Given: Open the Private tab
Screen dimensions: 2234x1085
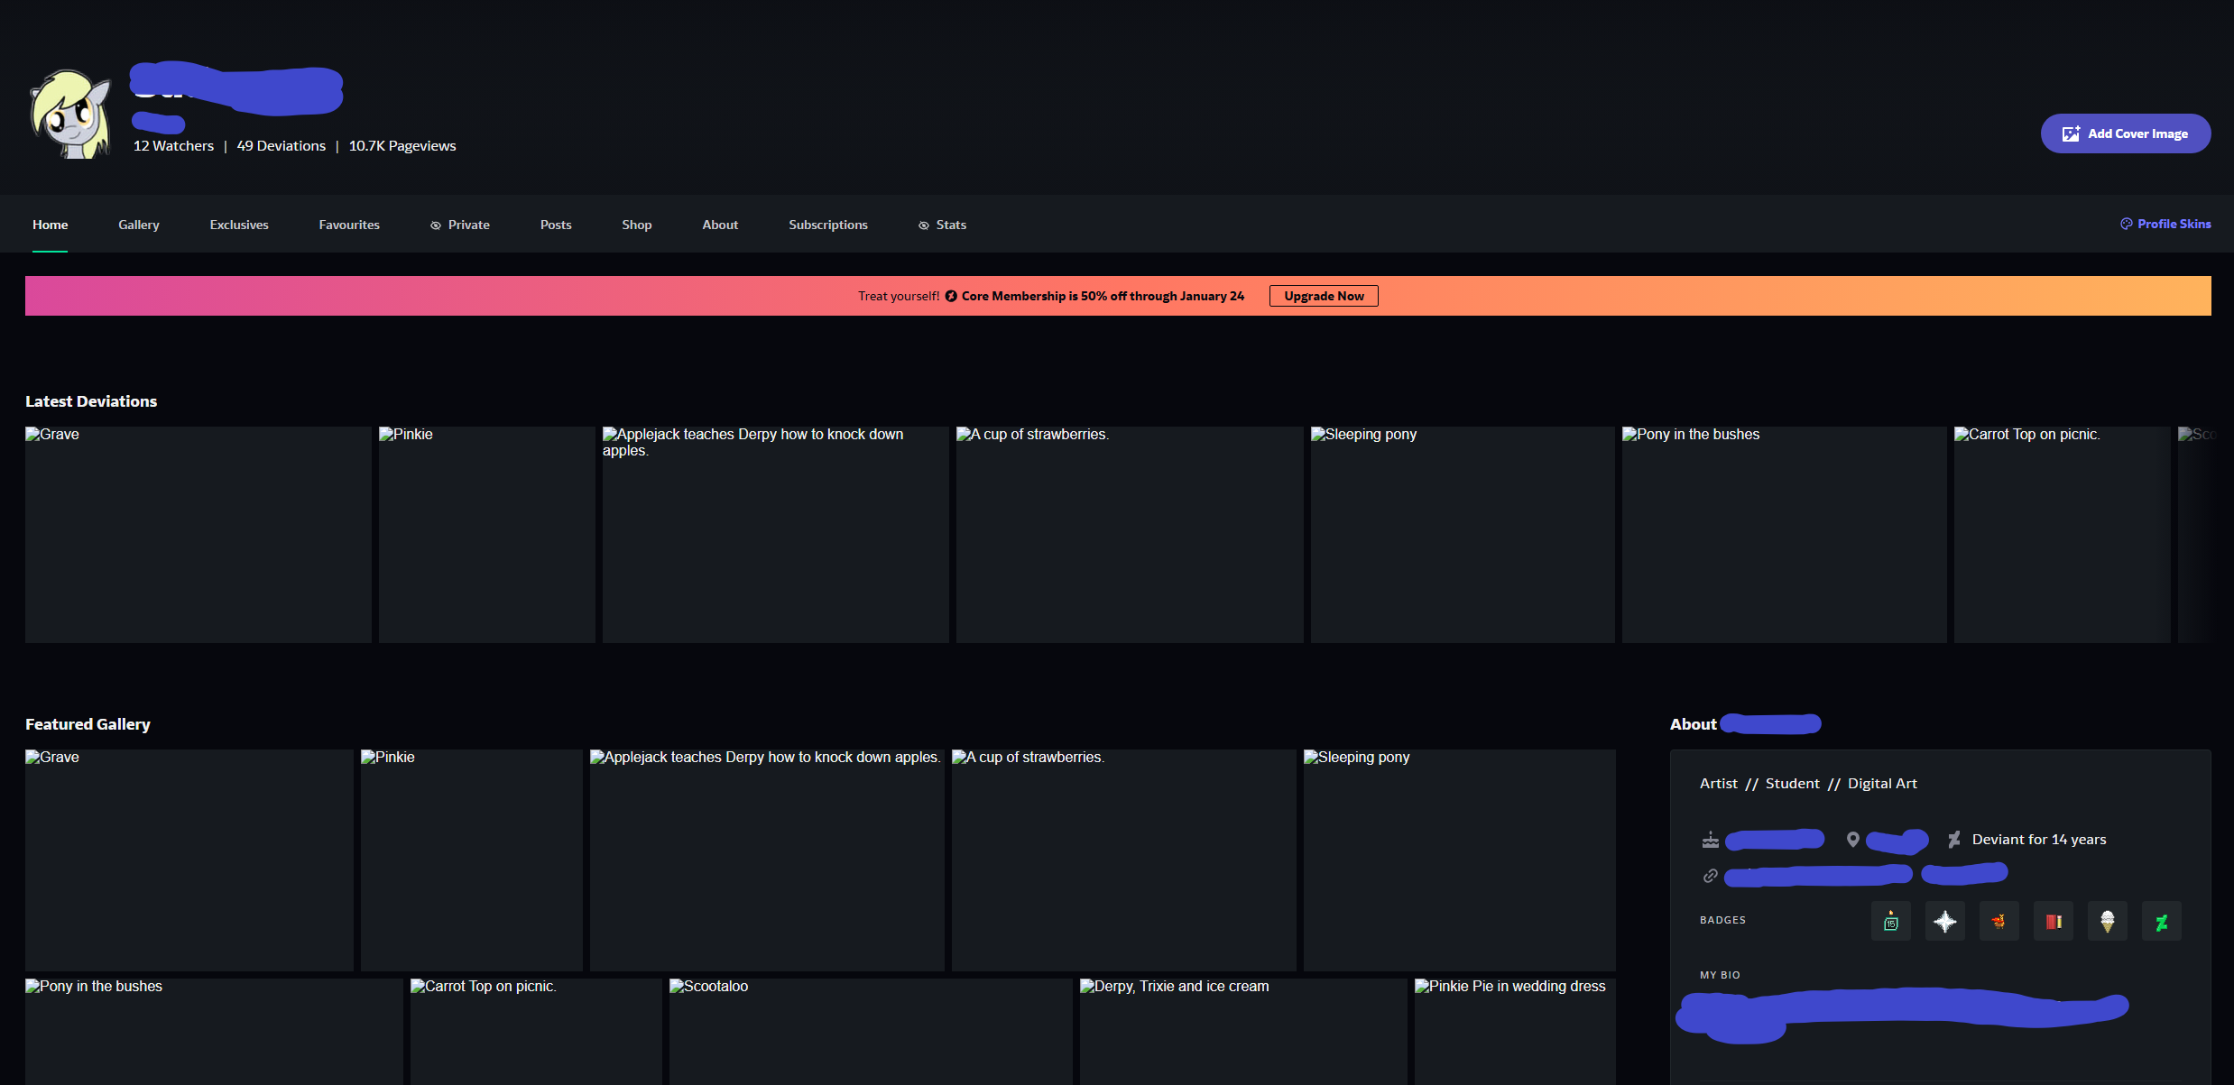Looking at the screenshot, I should (x=460, y=225).
